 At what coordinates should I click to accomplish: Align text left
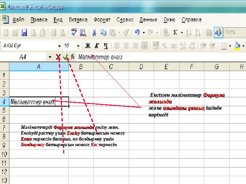coord(117,46)
